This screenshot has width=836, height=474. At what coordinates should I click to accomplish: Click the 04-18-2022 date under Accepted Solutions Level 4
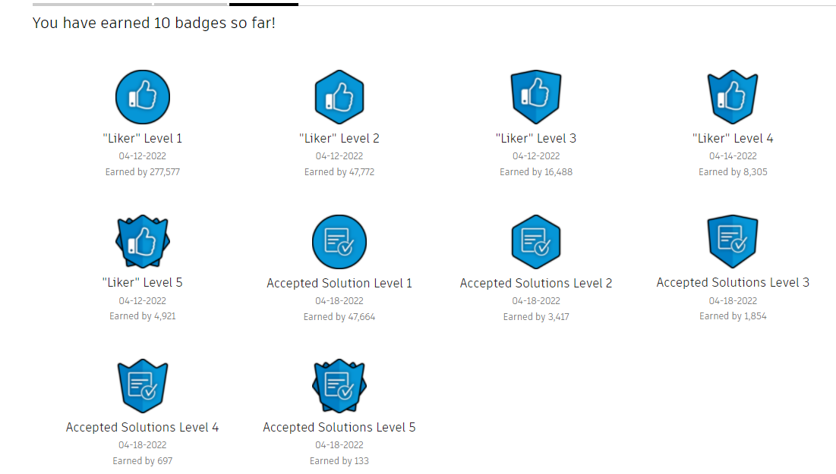tap(143, 444)
